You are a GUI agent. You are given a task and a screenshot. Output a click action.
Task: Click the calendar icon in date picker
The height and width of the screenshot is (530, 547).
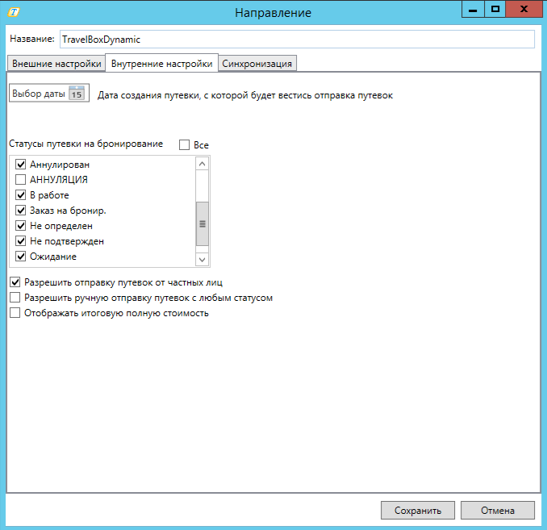tap(77, 94)
